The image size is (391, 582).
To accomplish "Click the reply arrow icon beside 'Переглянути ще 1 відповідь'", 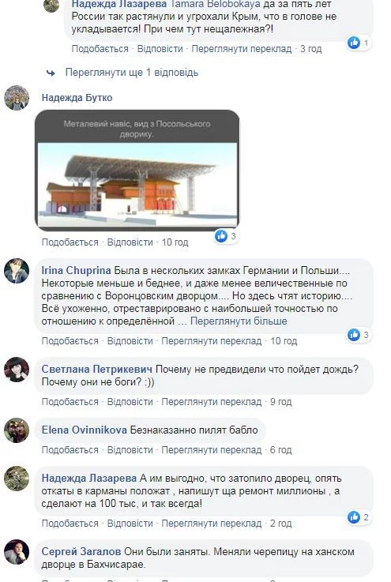I will pyautogui.click(x=51, y=73).
